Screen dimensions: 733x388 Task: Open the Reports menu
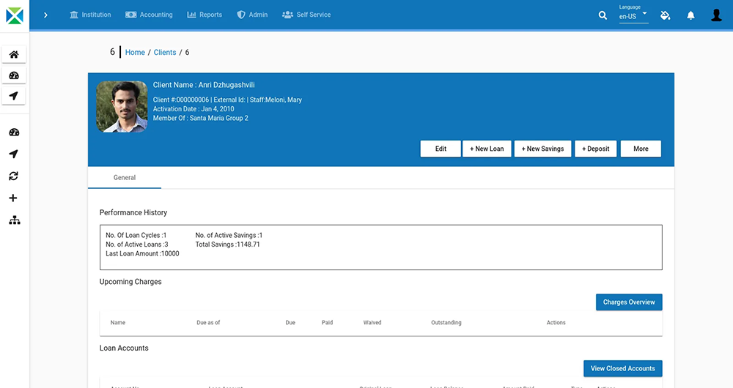pos(205,15)
